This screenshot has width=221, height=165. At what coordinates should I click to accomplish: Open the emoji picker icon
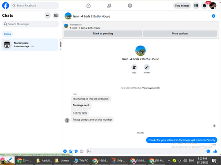coord(208,151)
